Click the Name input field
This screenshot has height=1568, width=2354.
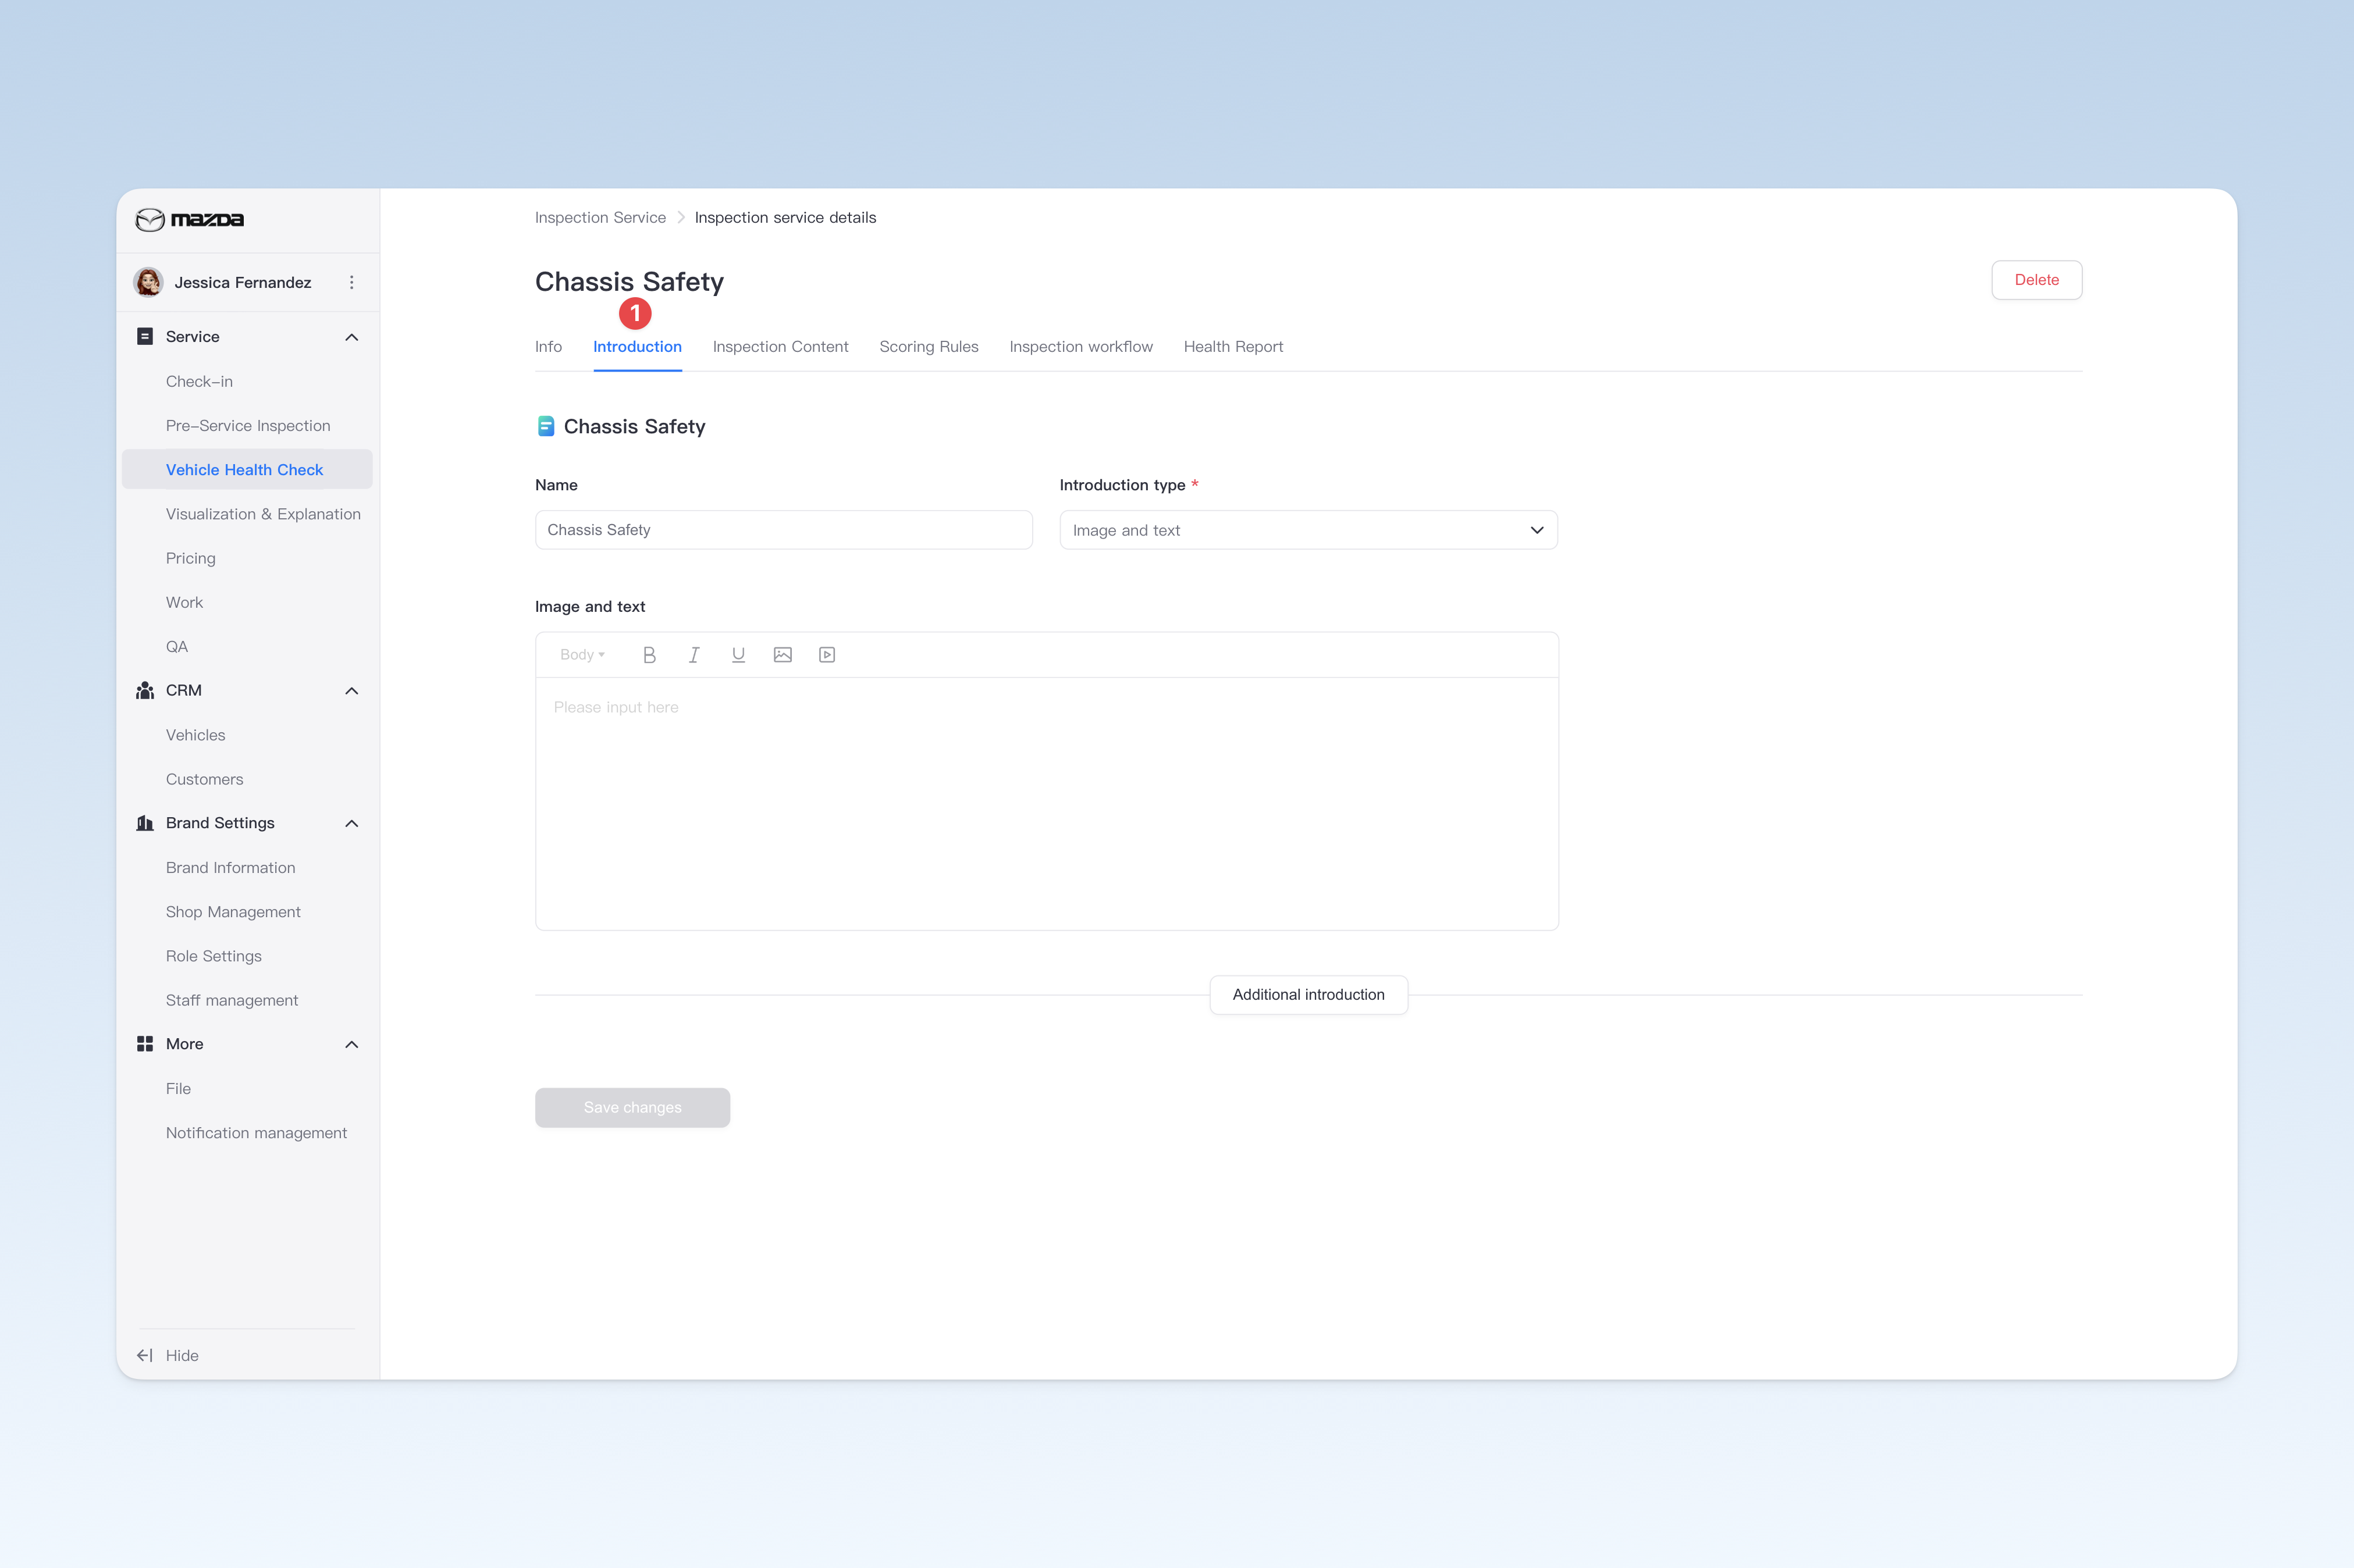pyautogui.click(x=783, y=530)
